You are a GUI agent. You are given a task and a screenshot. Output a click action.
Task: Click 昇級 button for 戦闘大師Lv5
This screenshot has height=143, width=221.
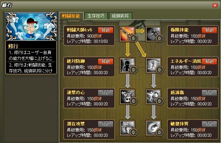[x=105, y=30]
